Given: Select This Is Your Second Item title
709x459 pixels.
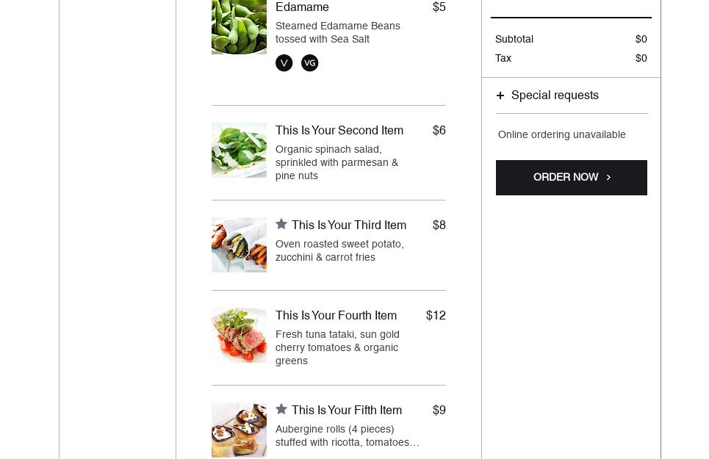Looking at the screenshot, I should [339, 130].
